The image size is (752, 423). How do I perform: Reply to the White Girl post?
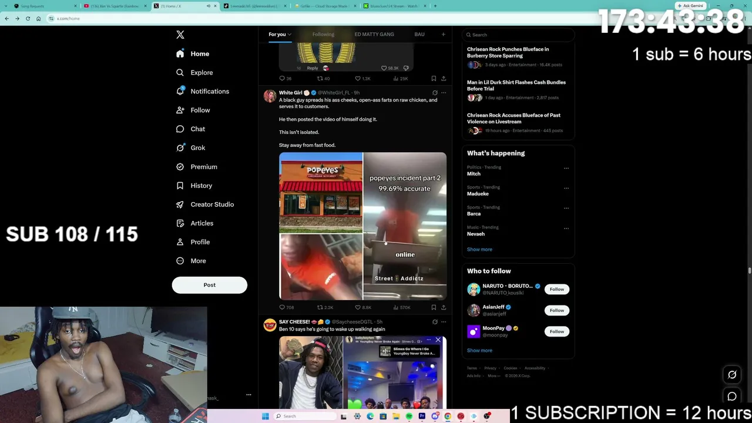click(x=286, y=307)
